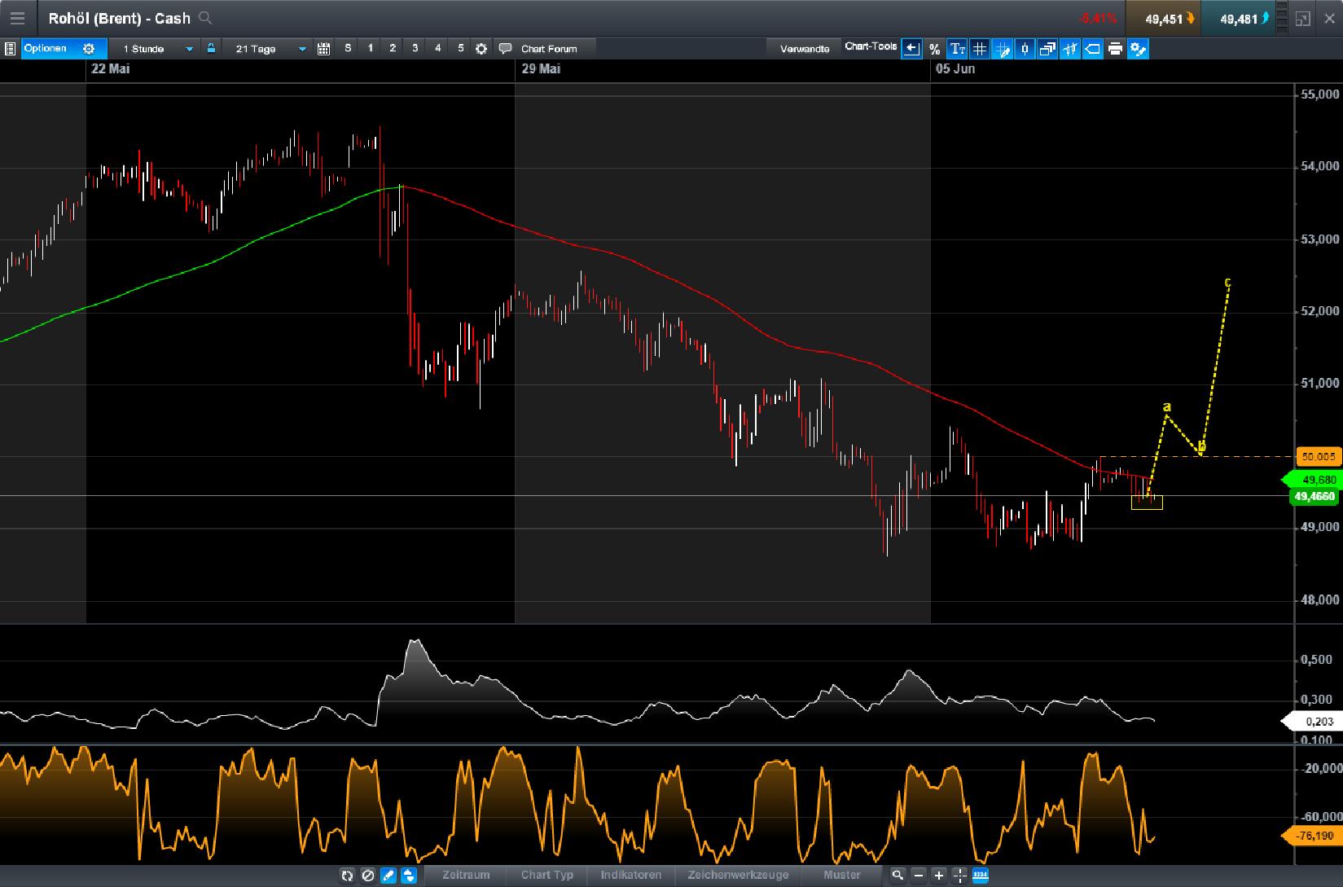Click the Verwandte button
The width and height of the screenshot is (1343, 887).
click(805, 48)
